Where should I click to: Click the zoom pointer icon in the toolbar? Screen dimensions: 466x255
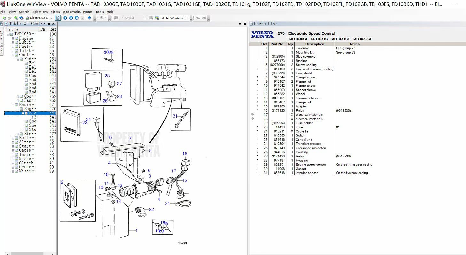click(x=157, y=18)
